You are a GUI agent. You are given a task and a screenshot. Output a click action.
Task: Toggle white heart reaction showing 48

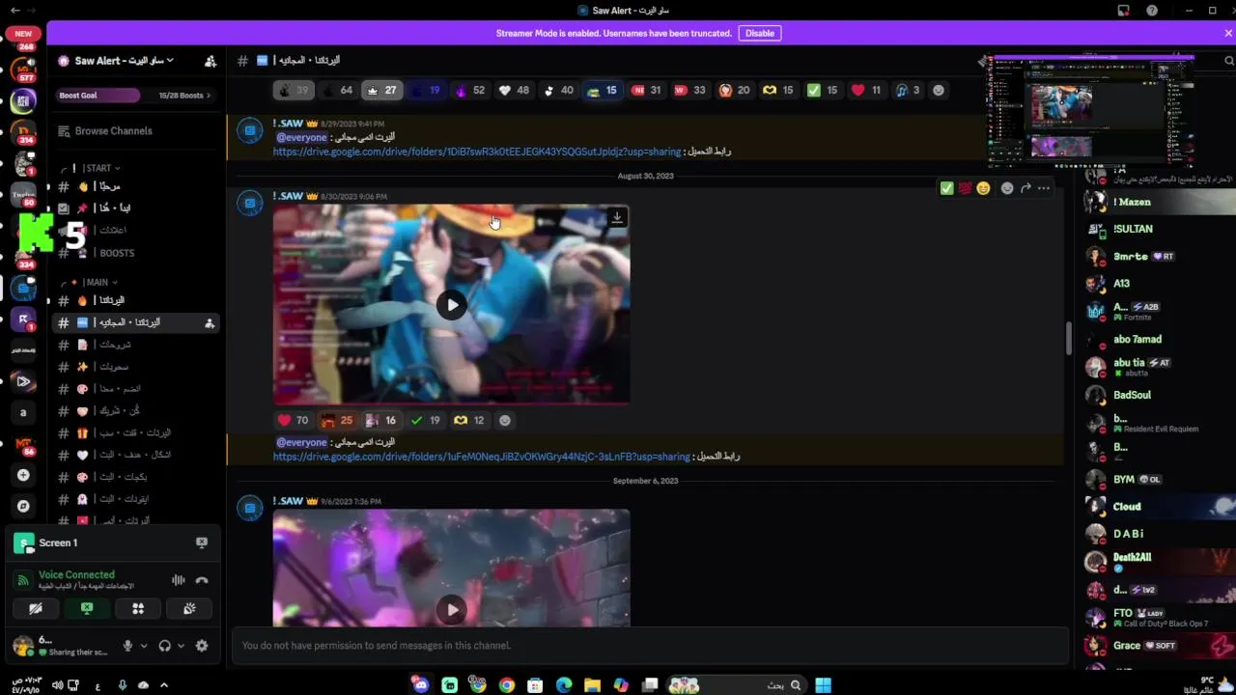tap(514, 90)
